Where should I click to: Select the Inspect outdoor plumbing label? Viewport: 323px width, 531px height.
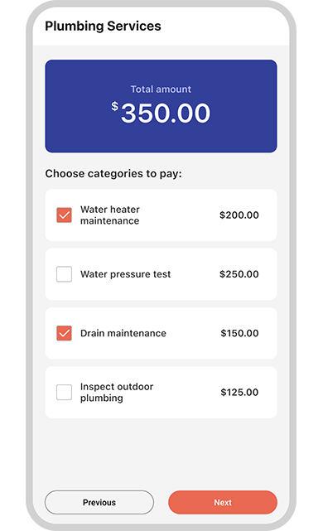pos(117,392)
